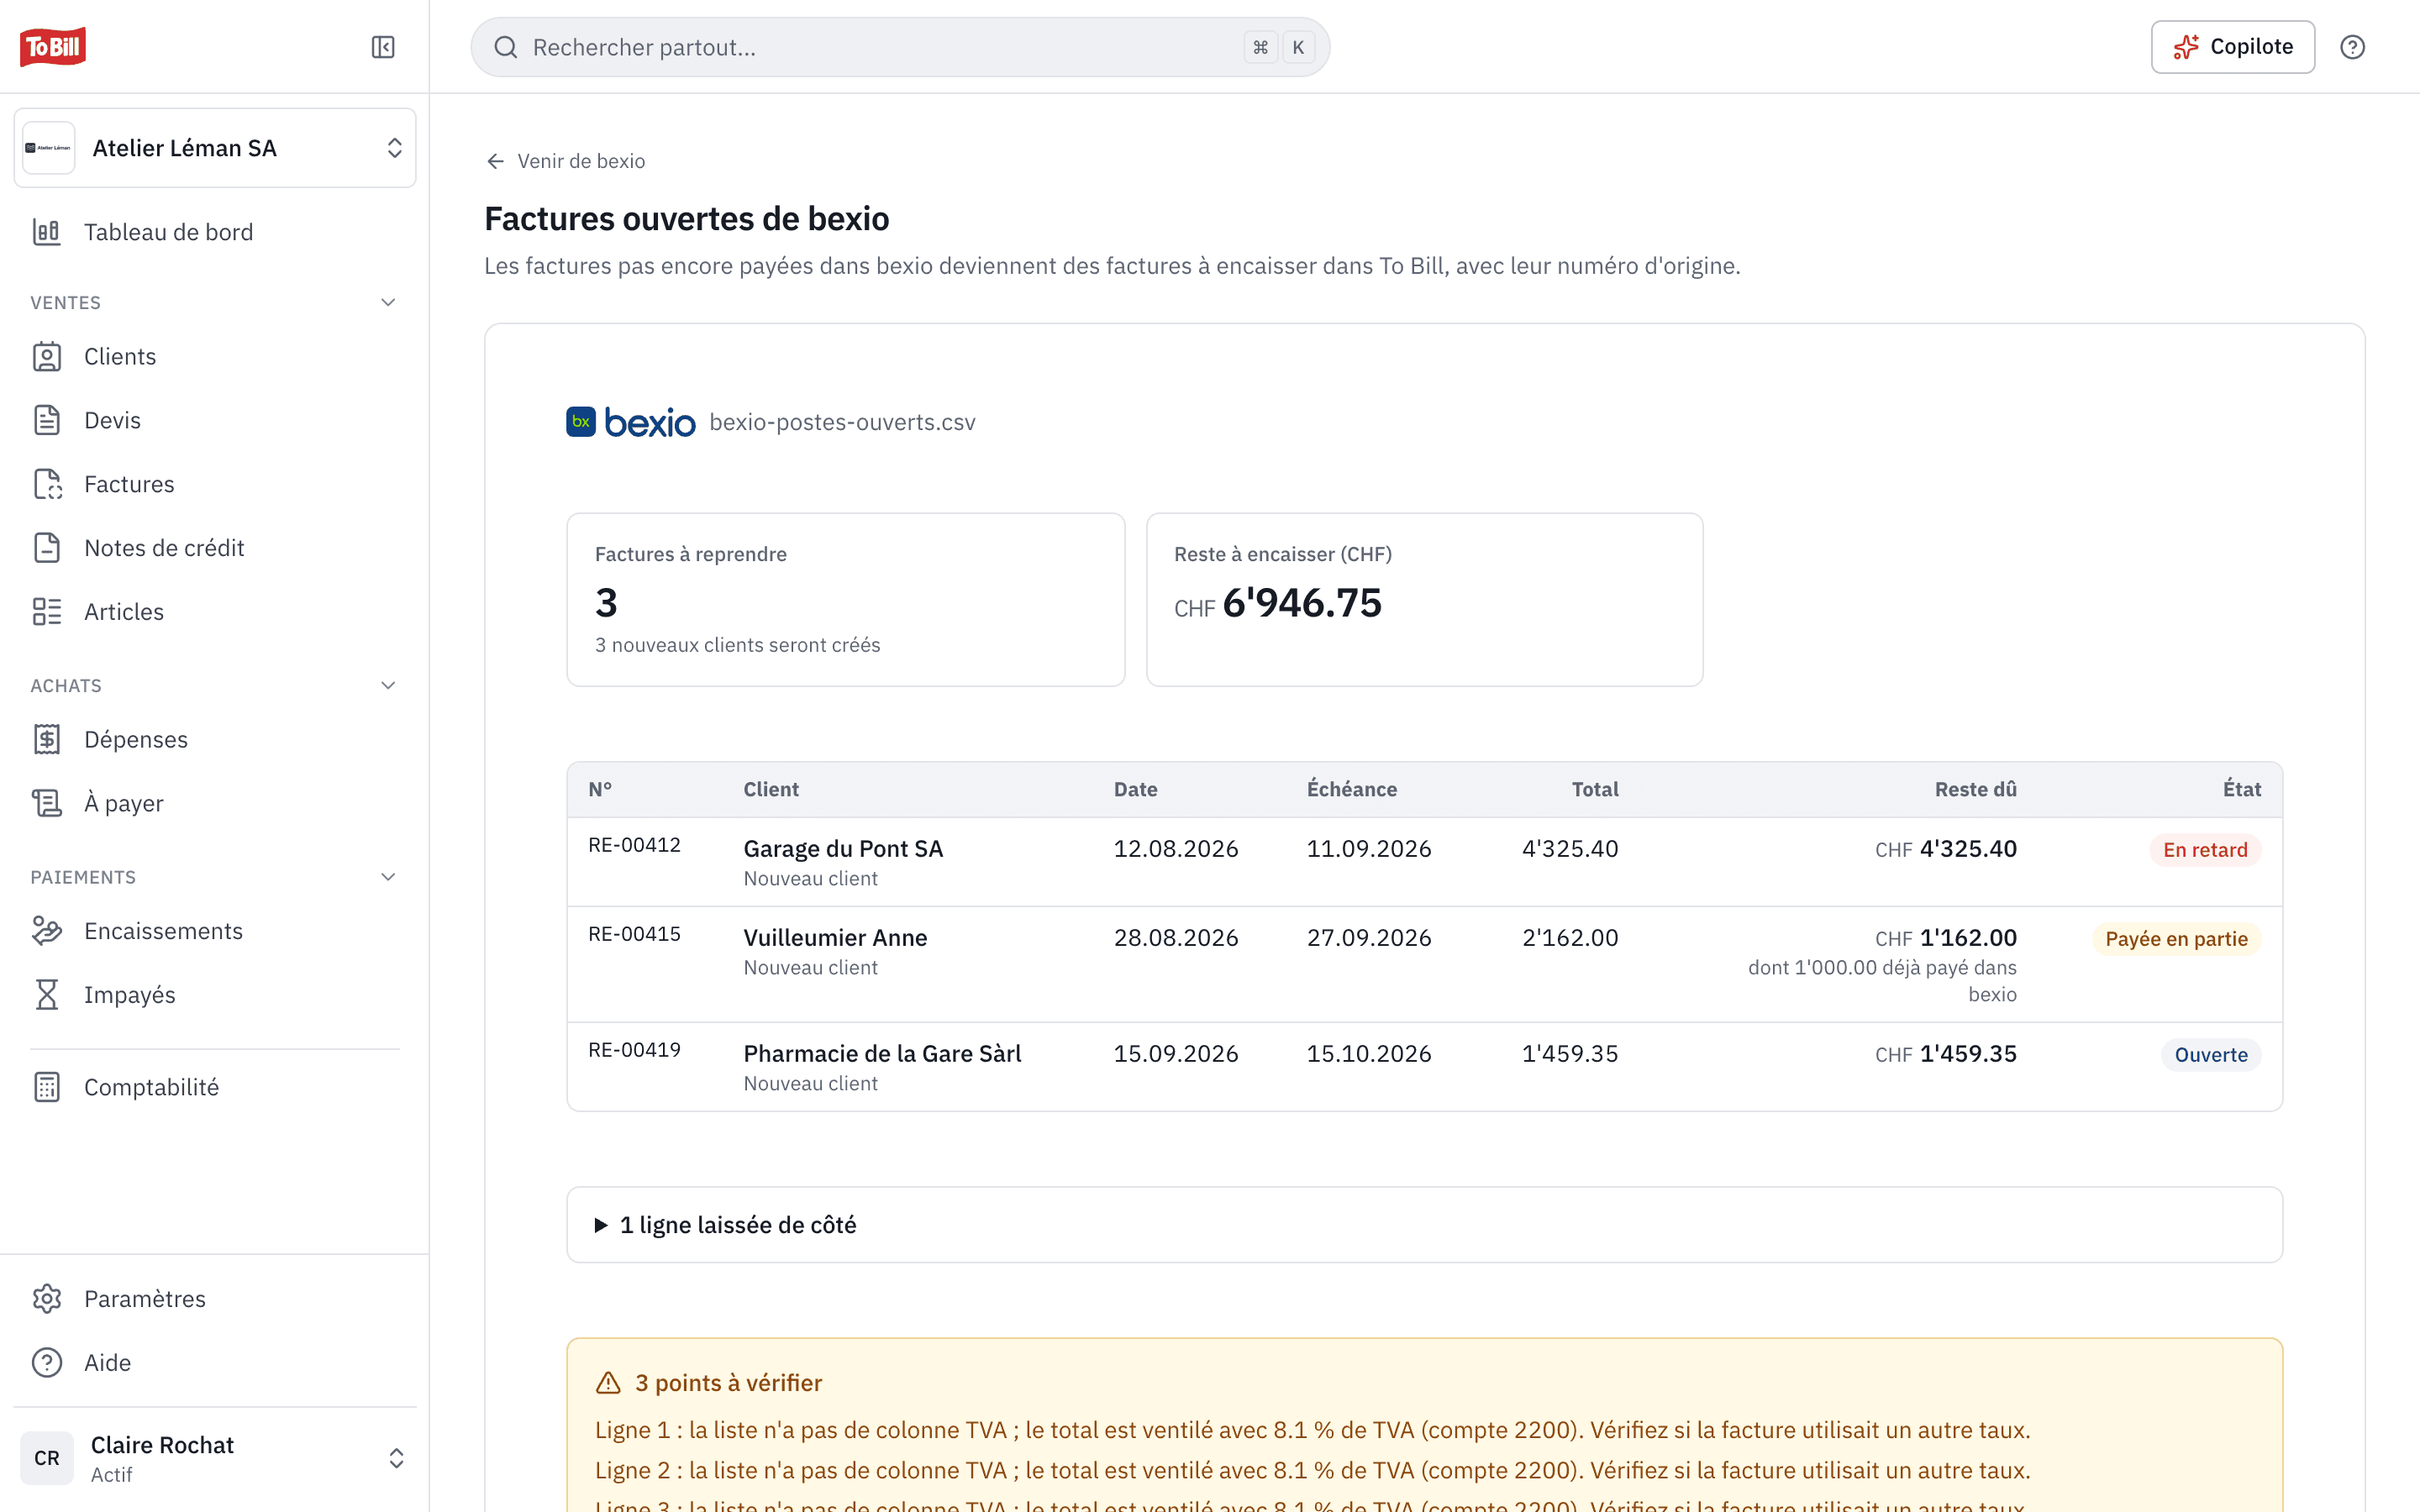
Task: Open Tableau de bord in sidebar
Action: pos(215,232)
